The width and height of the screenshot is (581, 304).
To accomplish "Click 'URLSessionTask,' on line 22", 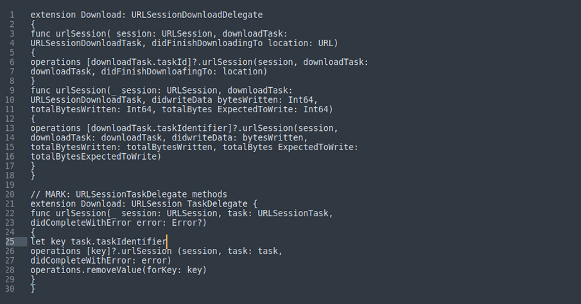I will tap(295, 214).
